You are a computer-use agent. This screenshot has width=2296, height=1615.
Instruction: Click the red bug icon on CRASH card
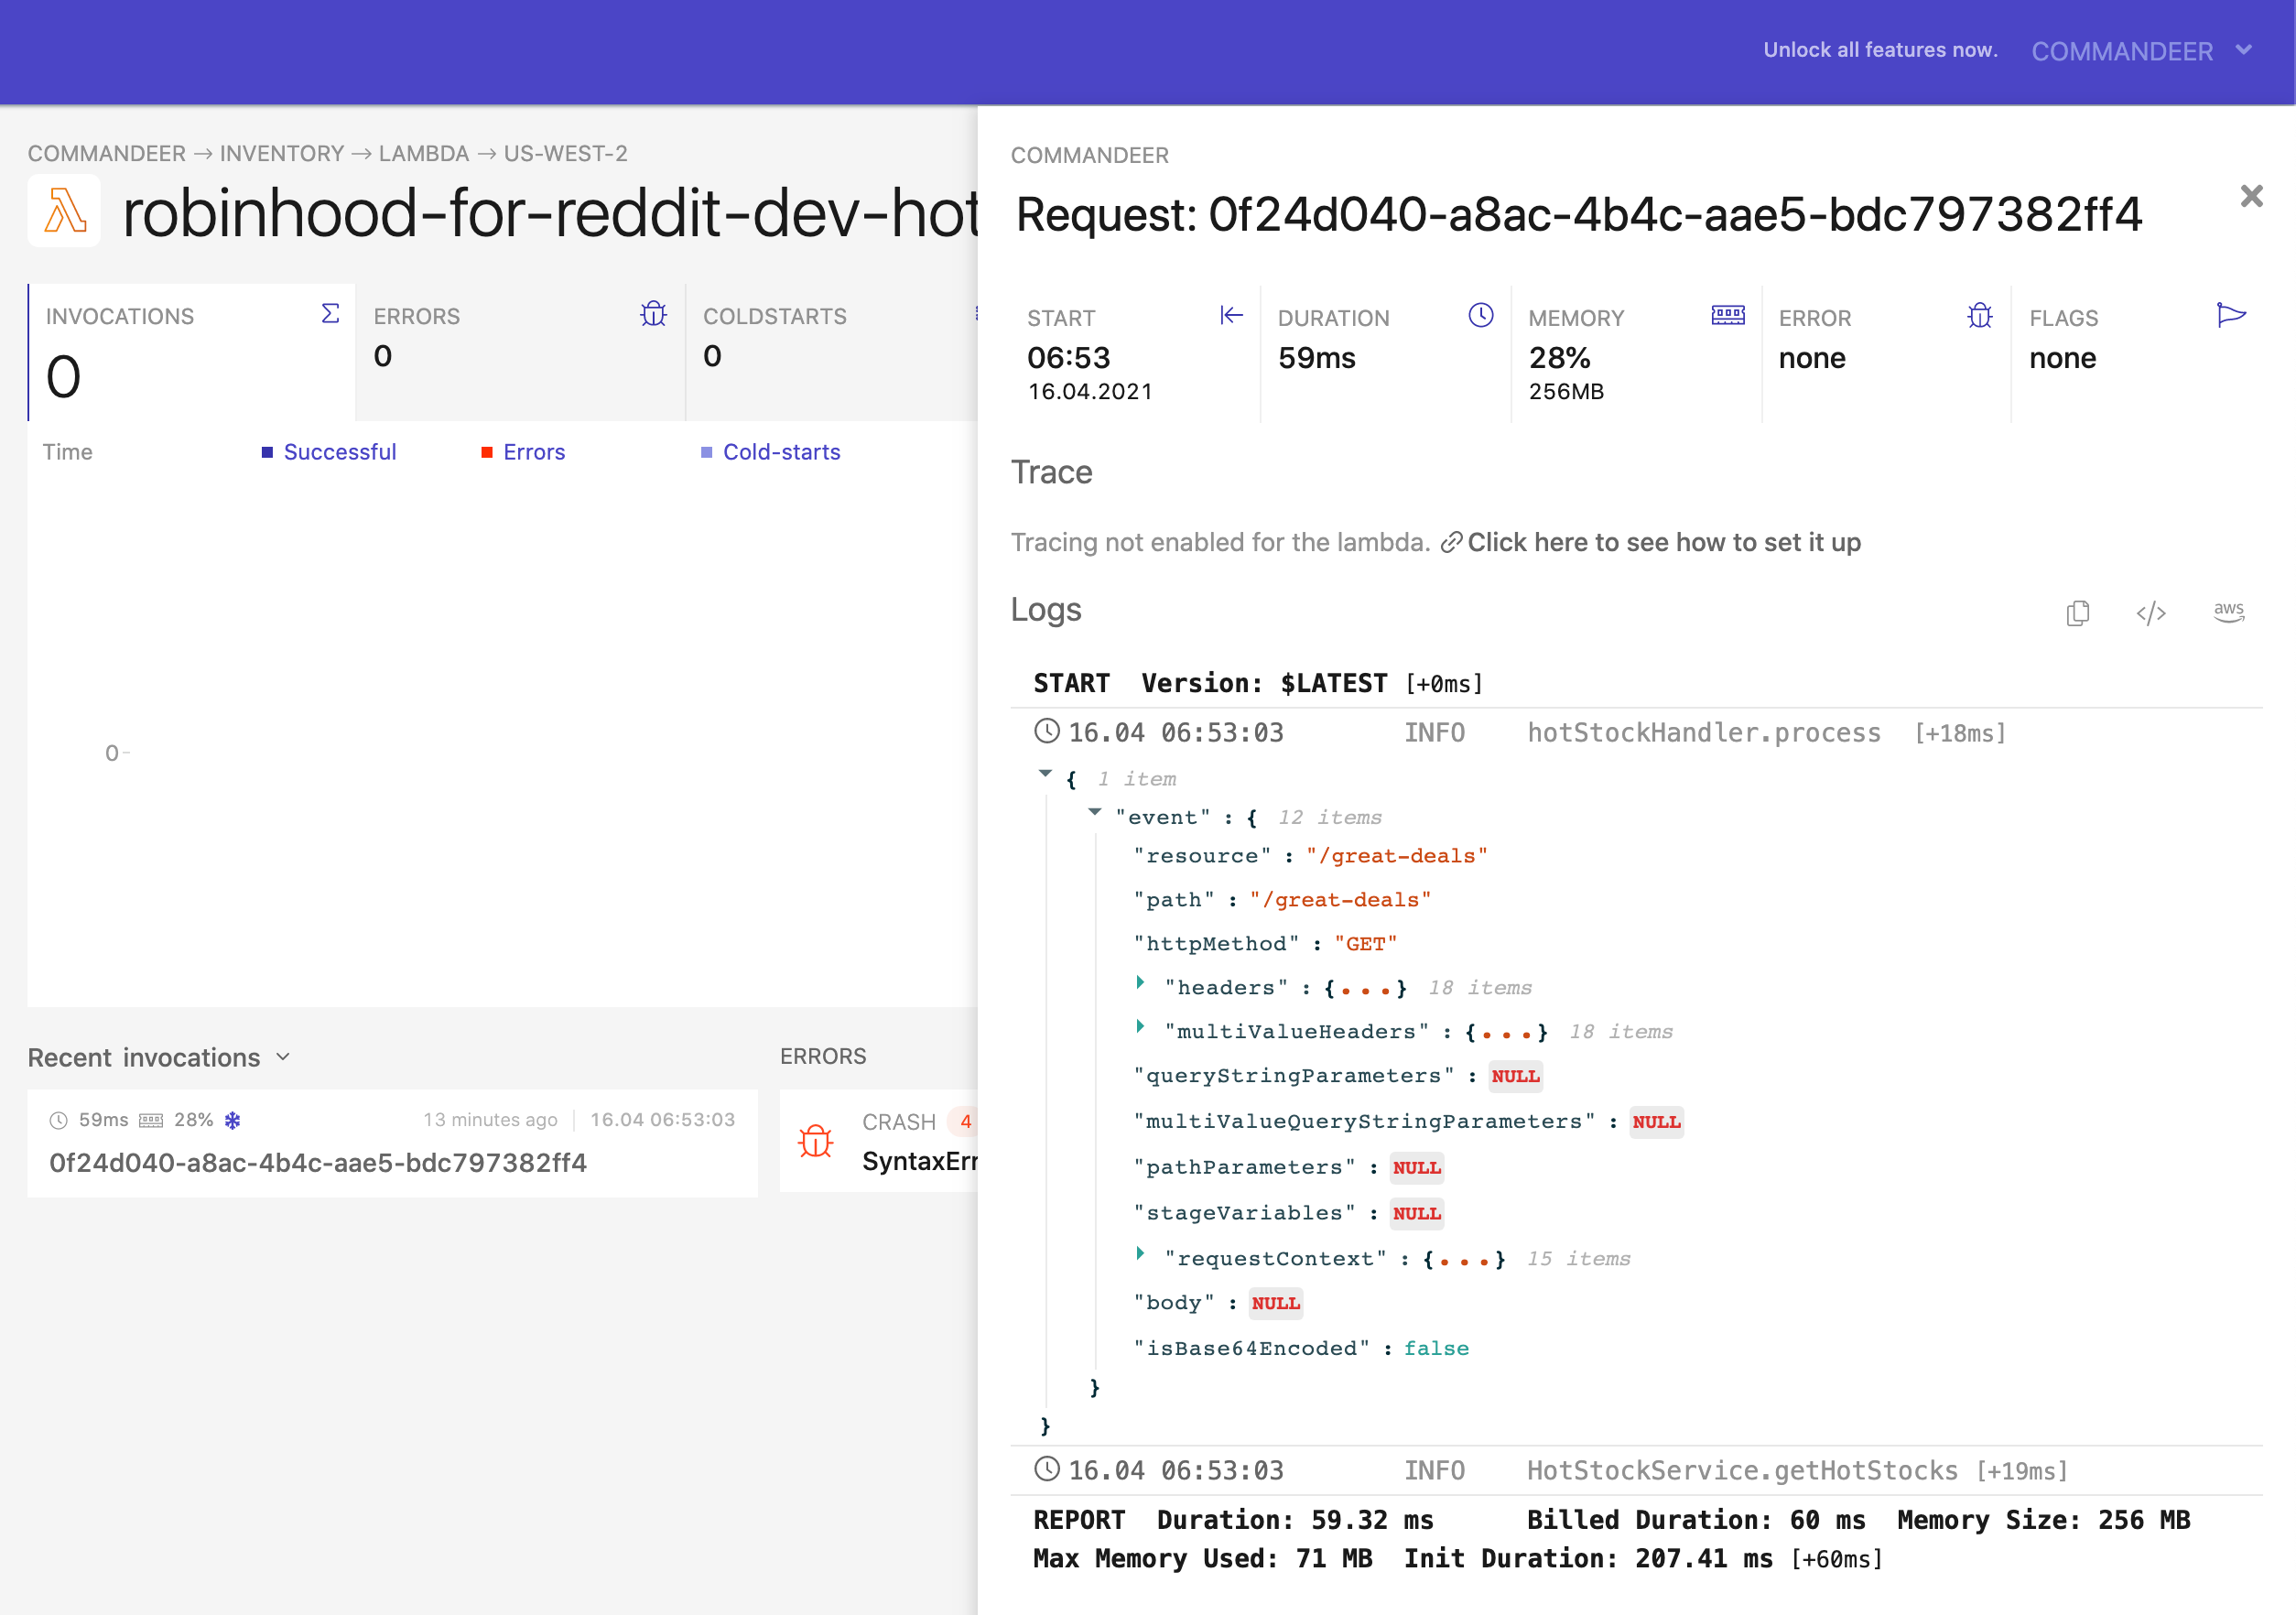tap(815, 1140)
